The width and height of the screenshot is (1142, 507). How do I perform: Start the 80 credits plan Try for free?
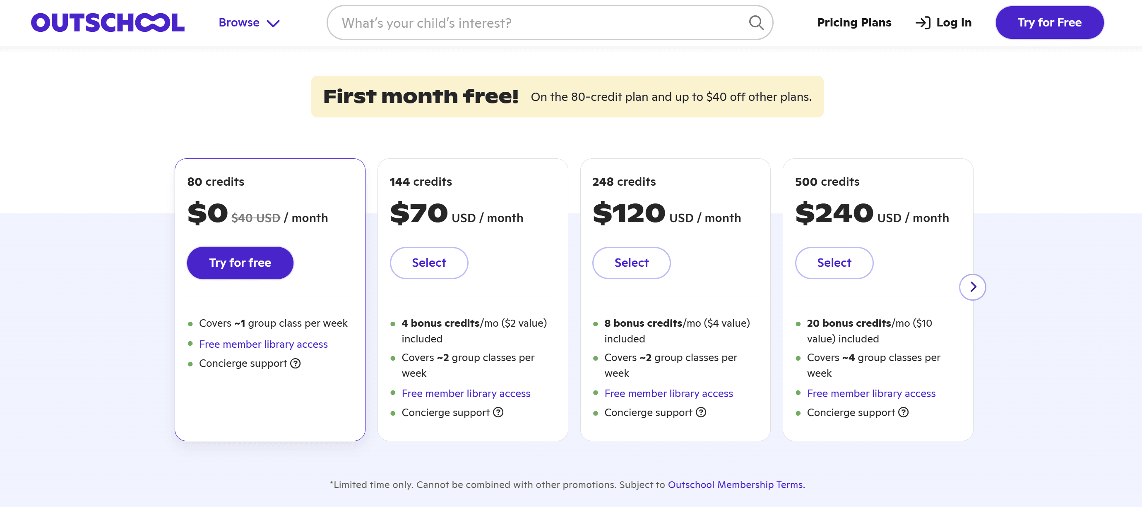pos(240,263)
